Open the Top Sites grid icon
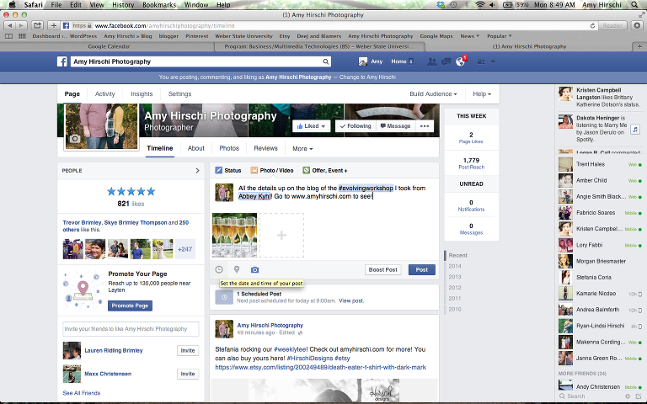The image size is (647, 404). pyautogui.click(x=22, y=36)
